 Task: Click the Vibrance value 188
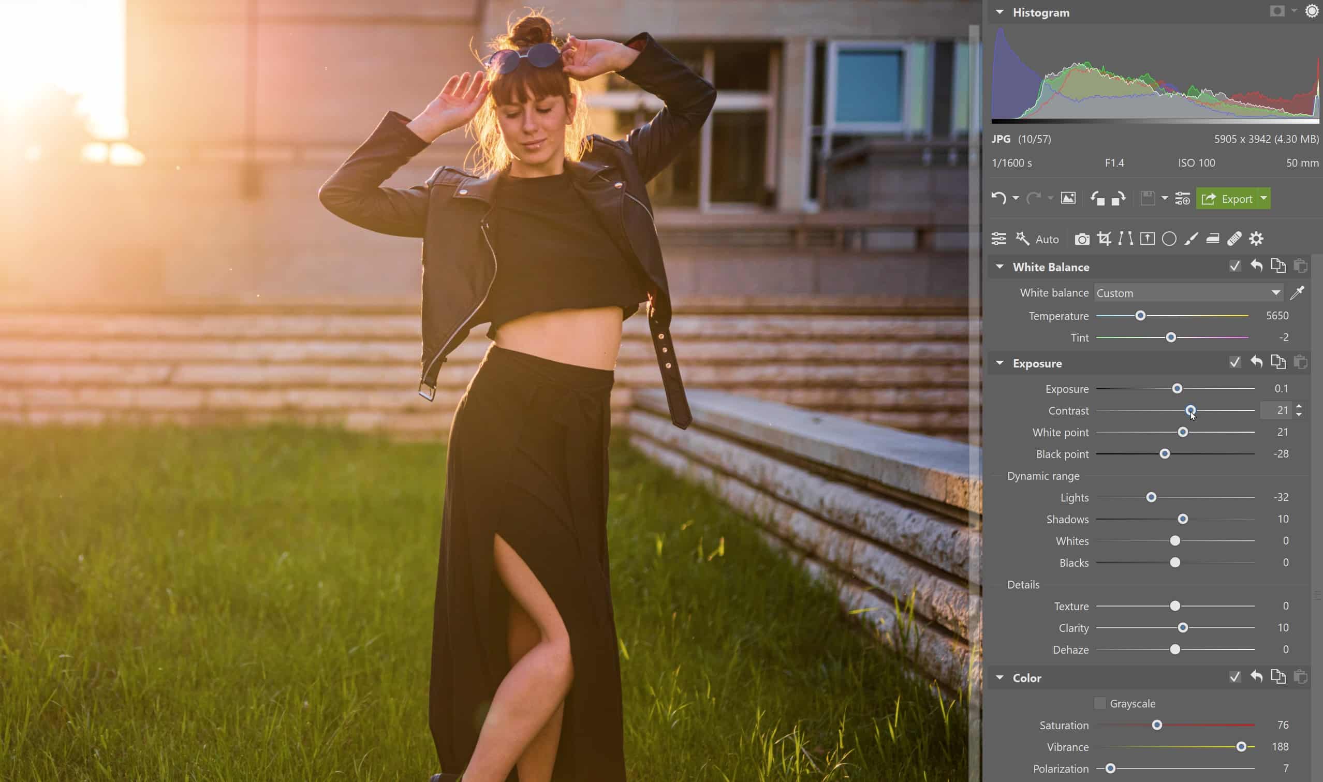click(1280, 747)
